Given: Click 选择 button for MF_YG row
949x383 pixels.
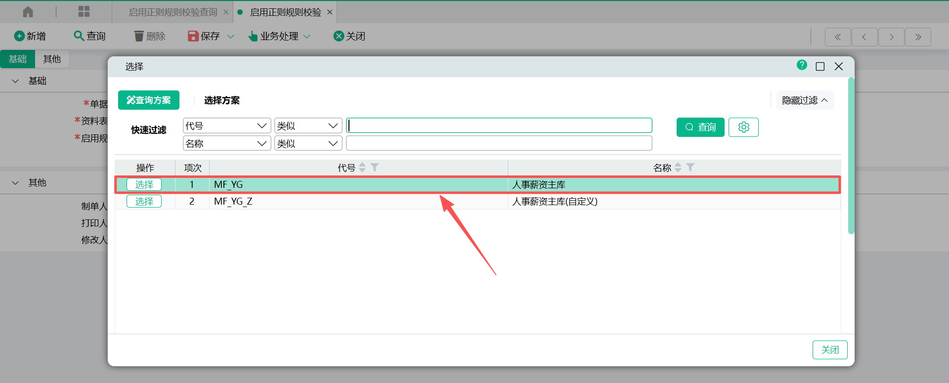Looking at the screenshot, I should point(144,185).
